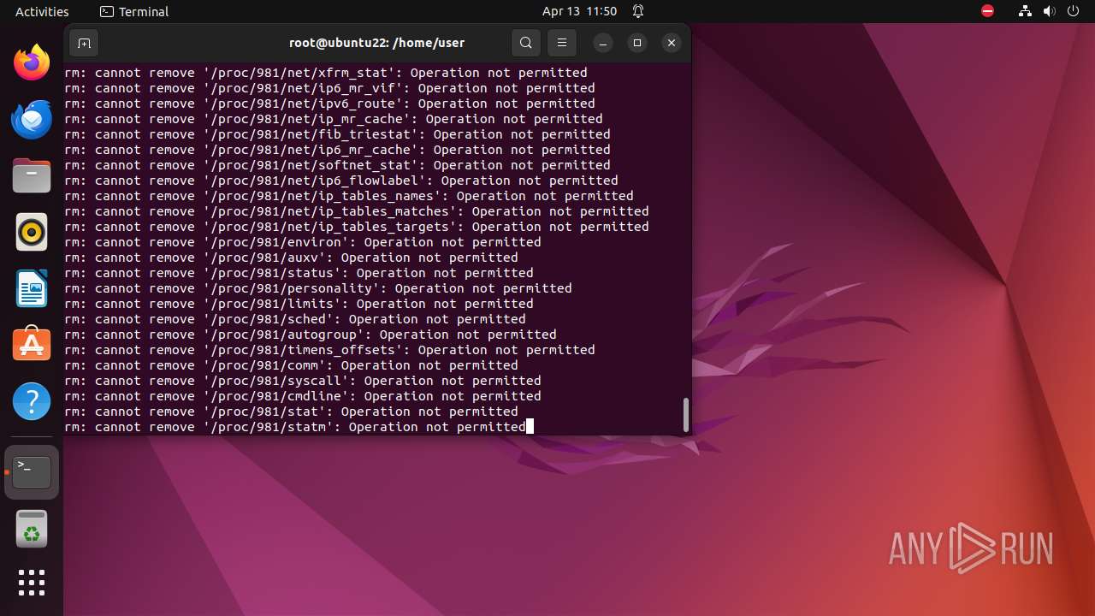Search the terminal output
The width and height of the screenshot is (1095, 616).
(x=526, y=43)
